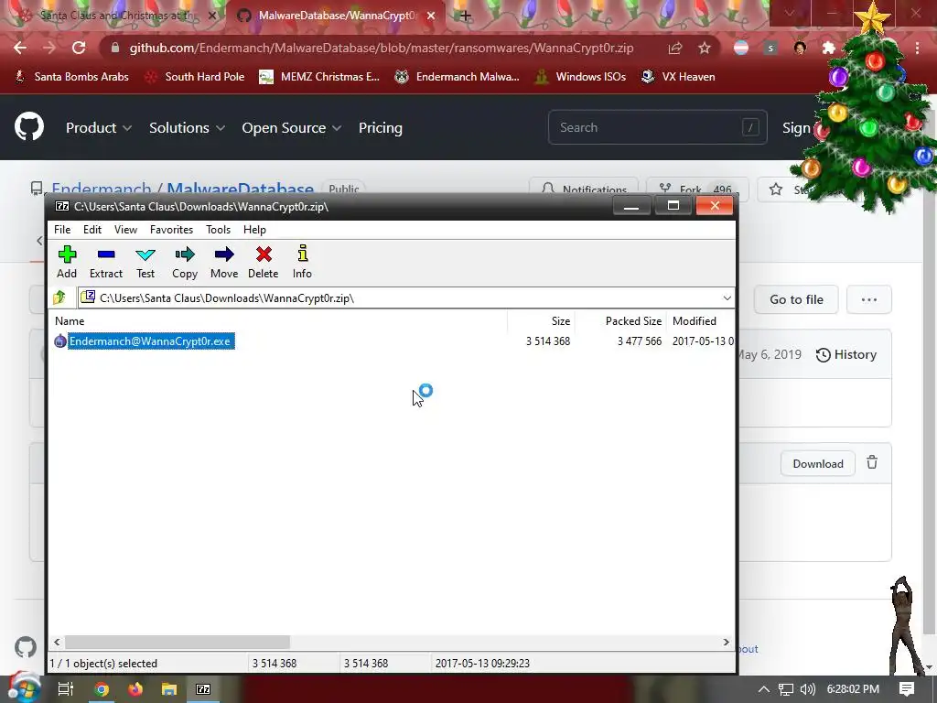Click the horizontal scrollbar thumb in 7-Zip
The width and height of the screenshot is (937, 703).
[x=178, y=642]
